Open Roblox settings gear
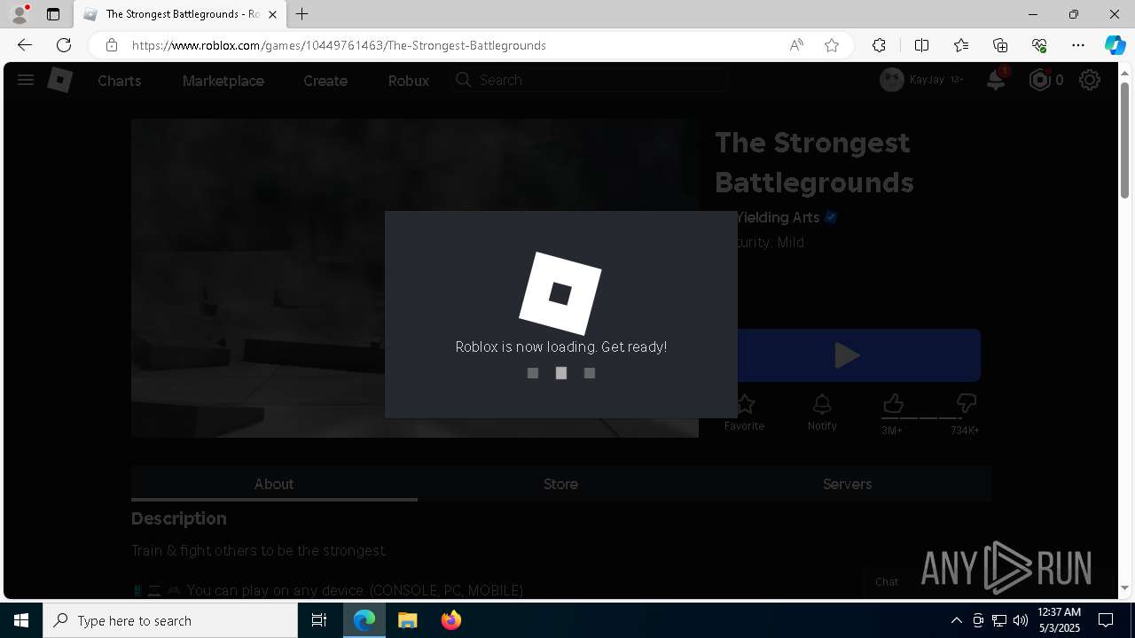 pyautogui.click(x=1090, y=81)
